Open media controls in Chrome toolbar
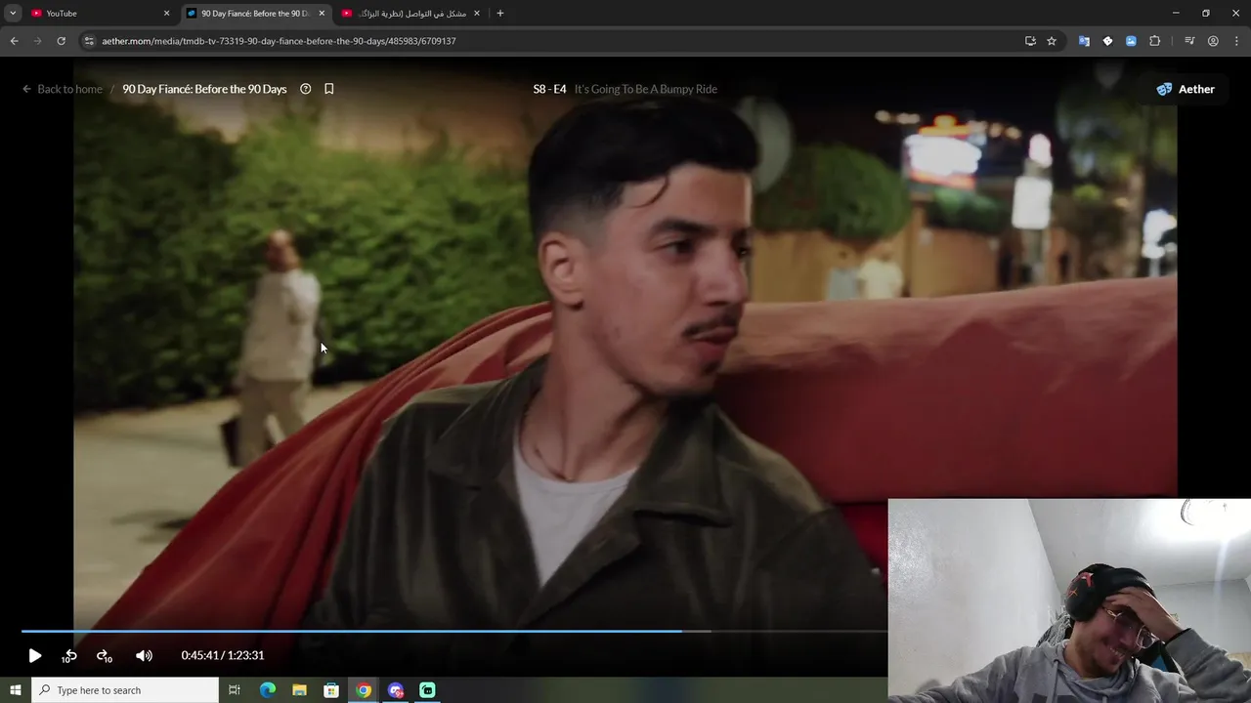This screenshot has height=703, width=1251. point(1189,41)
